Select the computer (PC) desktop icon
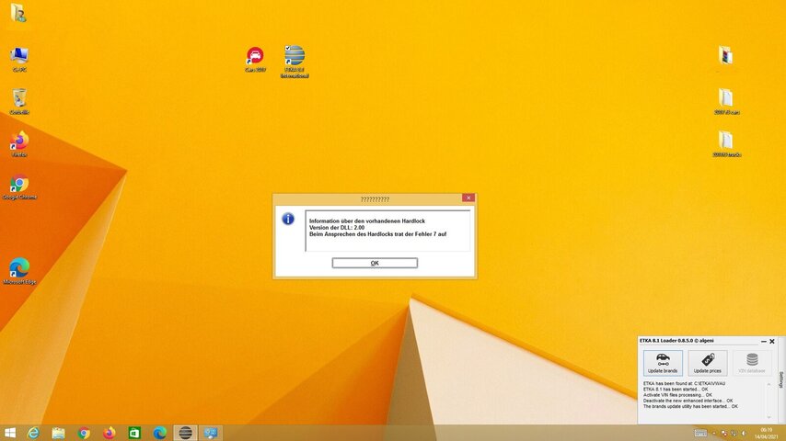The image size is (786, 441). 19,59
